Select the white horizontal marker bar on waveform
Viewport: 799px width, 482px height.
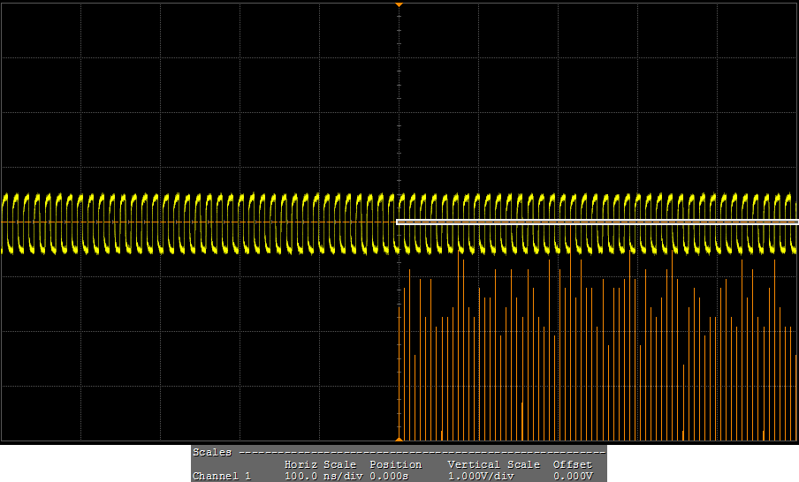(x=597, y=222)
